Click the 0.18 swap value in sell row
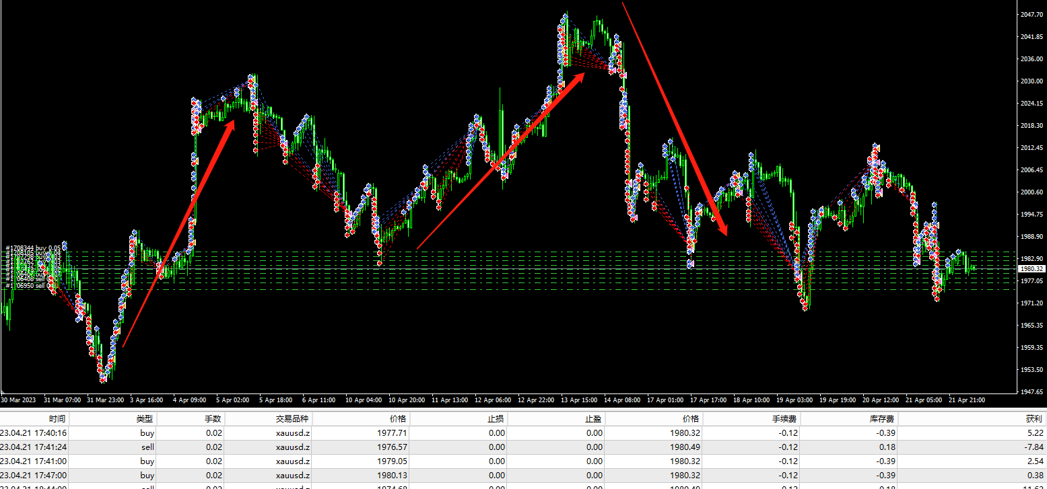 click(x=887, y=447)
